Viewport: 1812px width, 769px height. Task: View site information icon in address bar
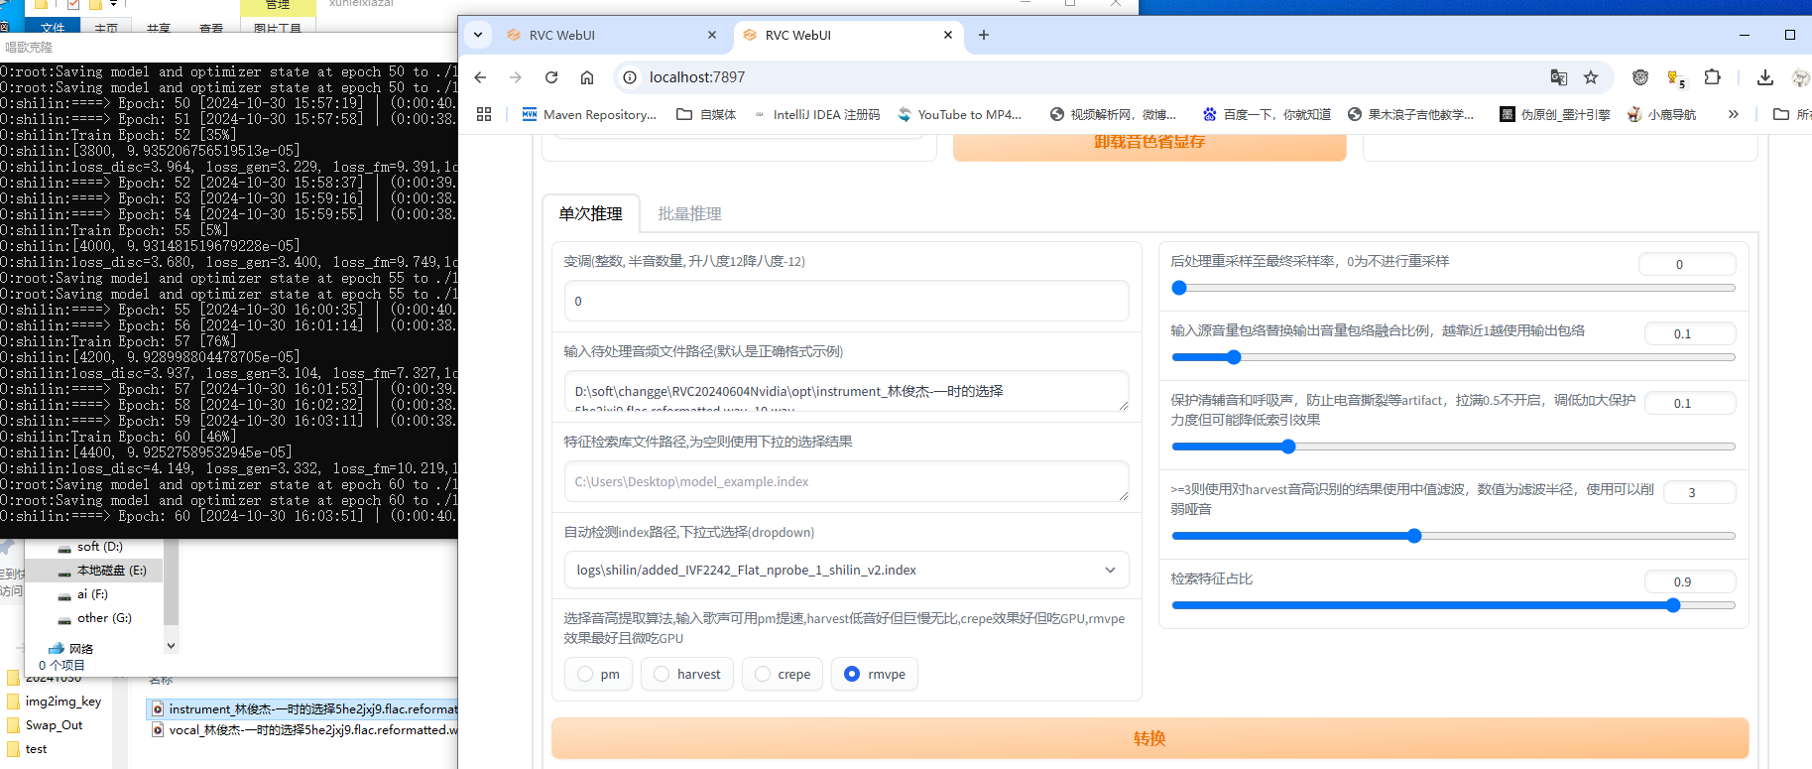tap(630, 77)
